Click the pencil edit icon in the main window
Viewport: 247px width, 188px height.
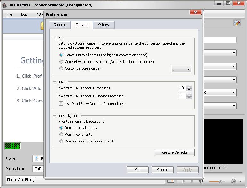[237, 23]
